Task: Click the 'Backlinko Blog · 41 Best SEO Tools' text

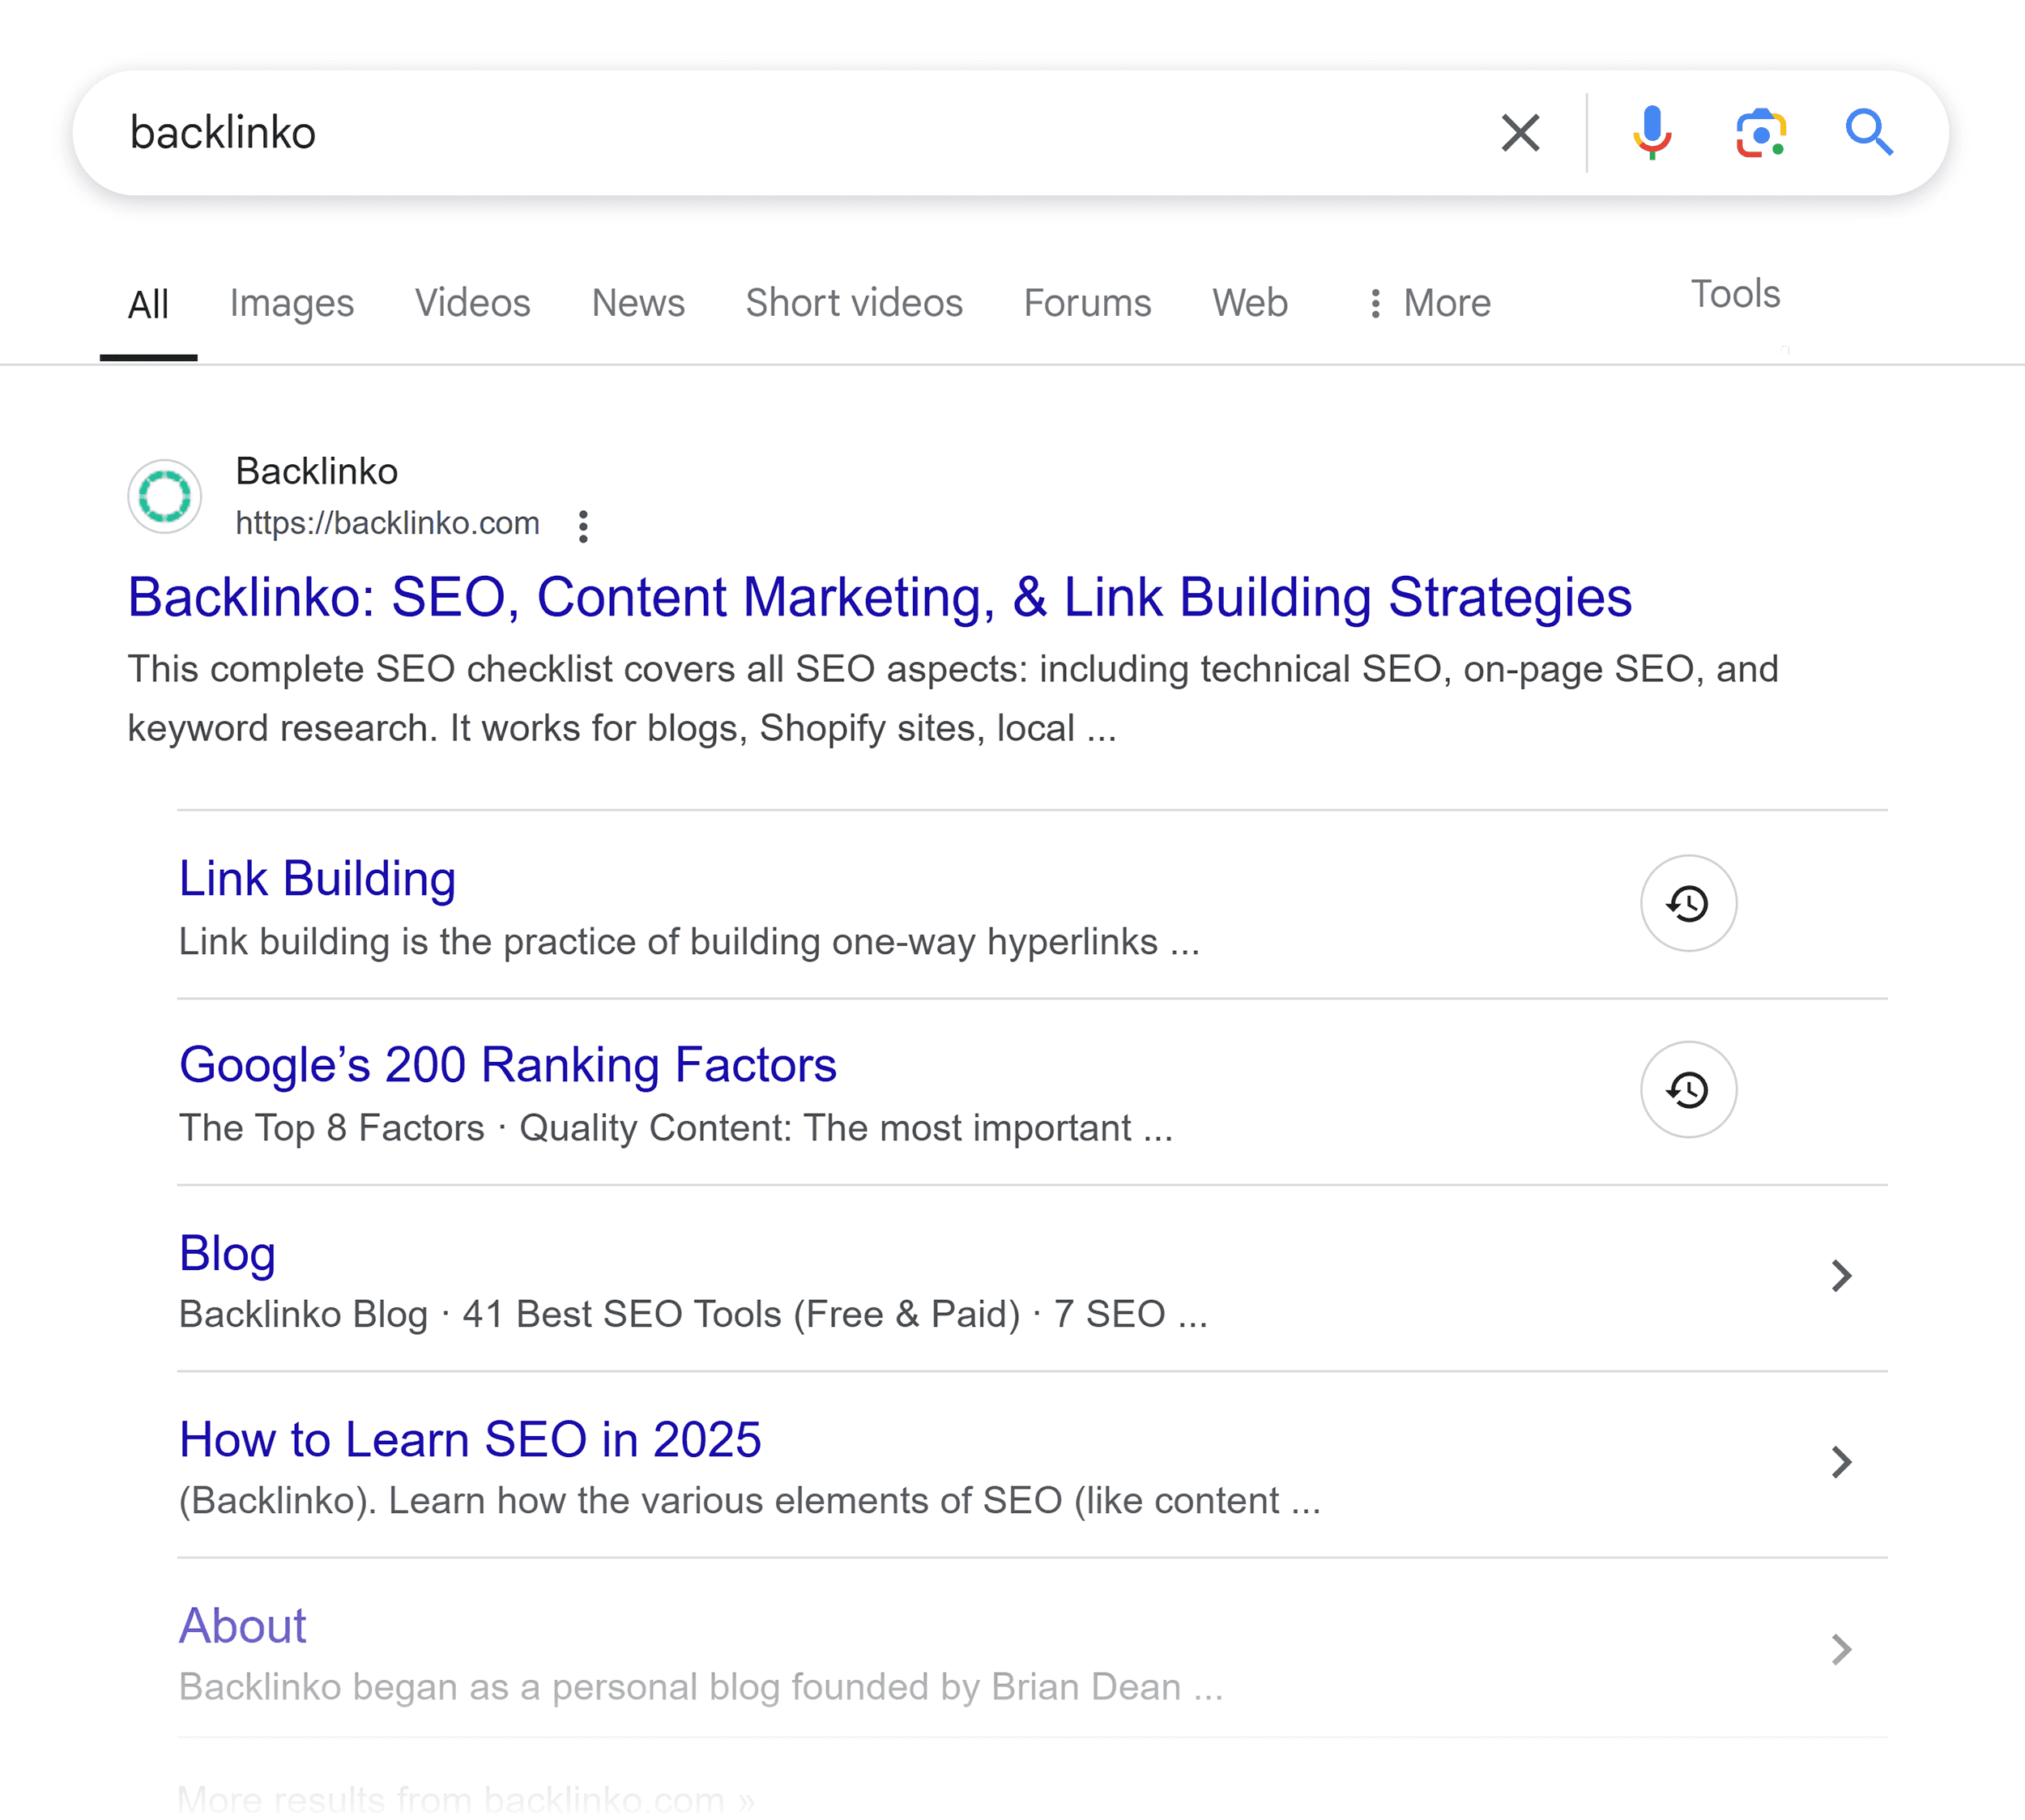Action: tap(693, 1314)
